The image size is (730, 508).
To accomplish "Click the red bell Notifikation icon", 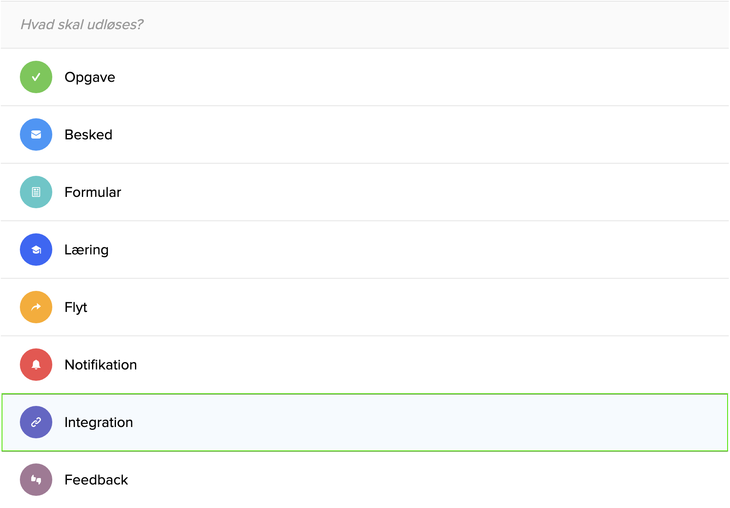I will 36,365.
